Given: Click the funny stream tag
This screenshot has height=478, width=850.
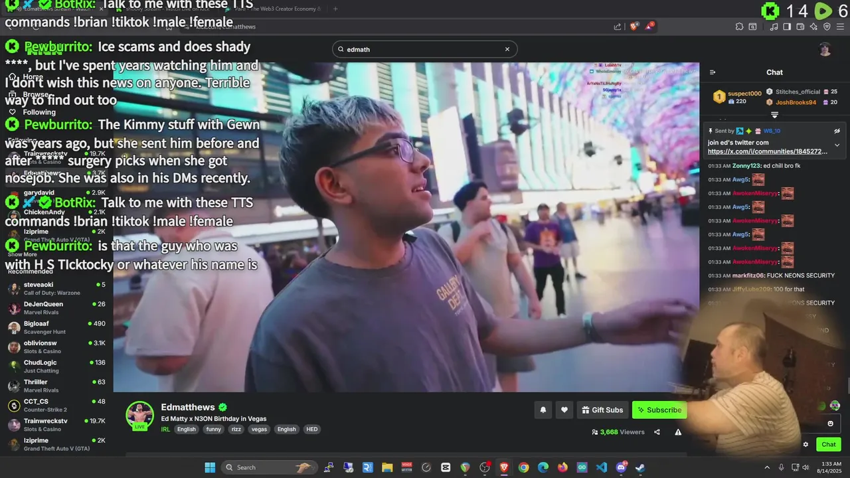Looking at the screenshot, I should pyautogui.click(x=213, y=430).
